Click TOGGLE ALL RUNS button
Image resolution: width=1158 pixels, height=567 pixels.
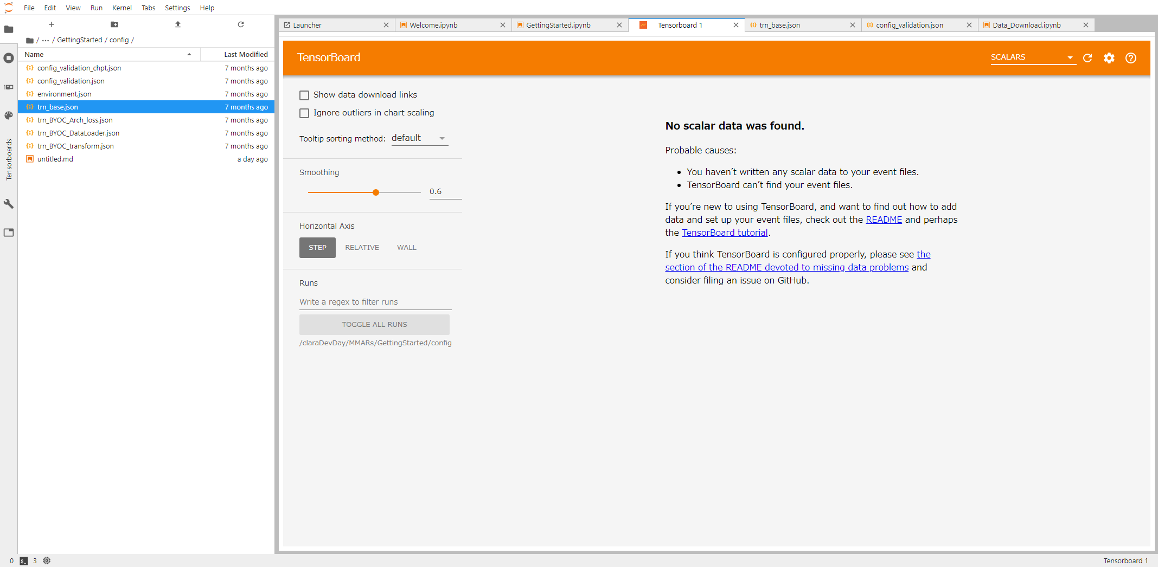(374, 325)
